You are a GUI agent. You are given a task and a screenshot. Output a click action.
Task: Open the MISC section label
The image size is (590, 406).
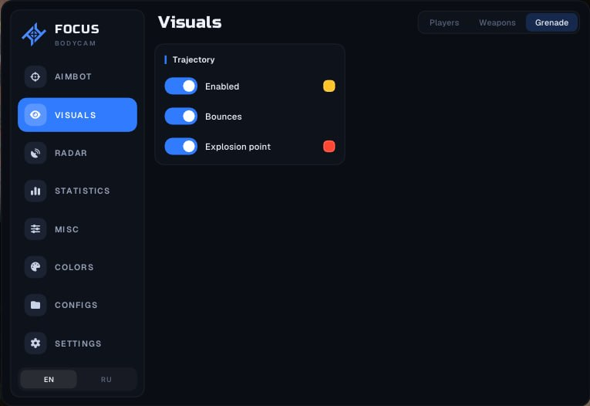coord(66,229)
